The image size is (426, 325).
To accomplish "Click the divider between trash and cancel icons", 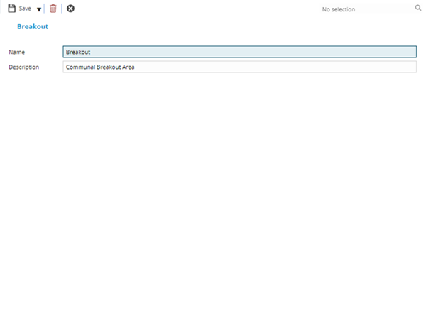I will click(x=62, y=9).
